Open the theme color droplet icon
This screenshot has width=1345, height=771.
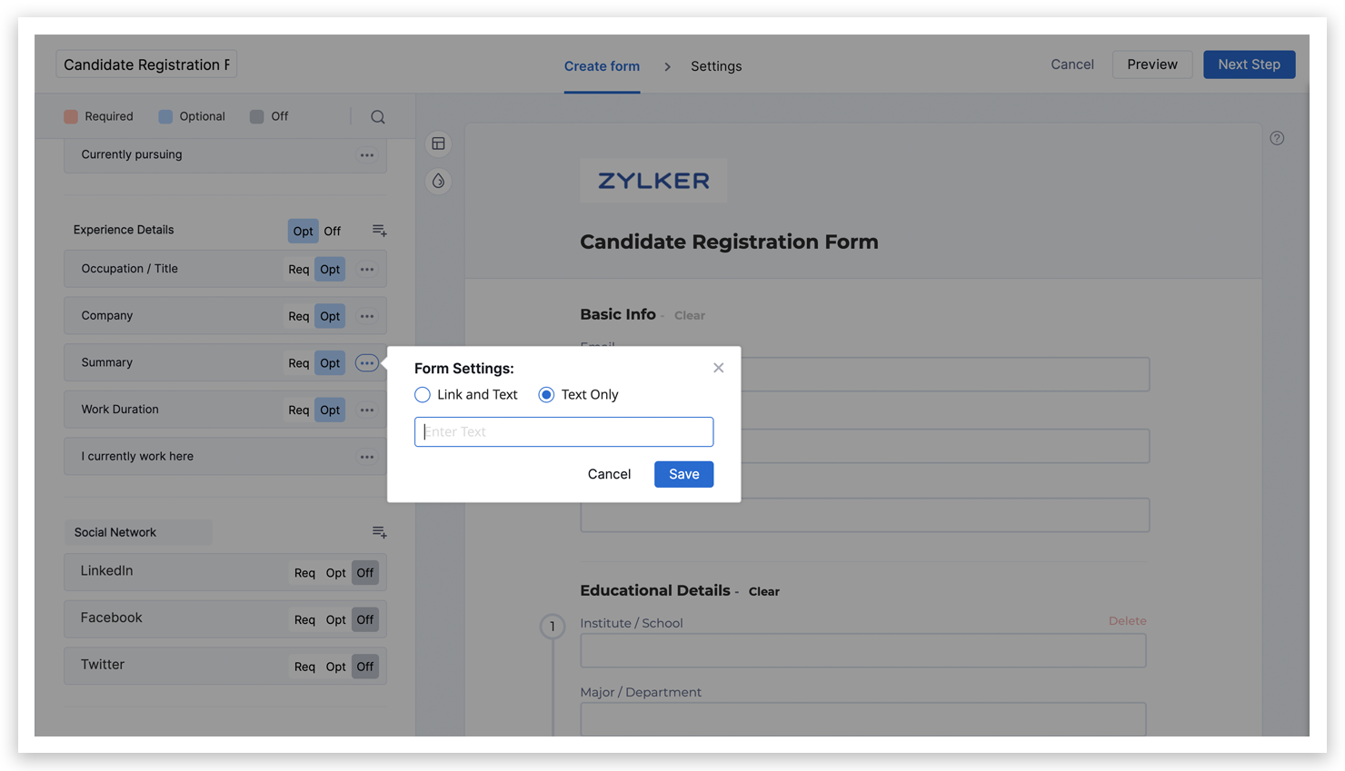click(x=439, y=181)
